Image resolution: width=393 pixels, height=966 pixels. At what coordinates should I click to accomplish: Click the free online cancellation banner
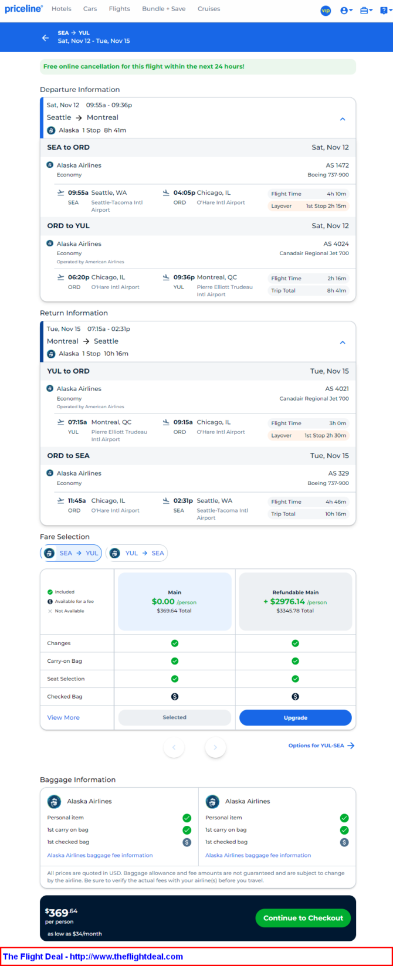coord(198,66)
